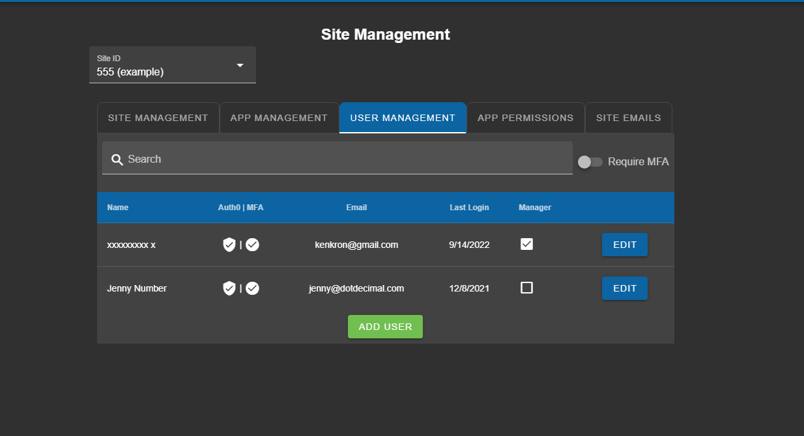The height and width of the screenshot is (436, 804).
Task: Toggle the Require MFA switch
Action: pyautogui.click(x=590, y=162)
